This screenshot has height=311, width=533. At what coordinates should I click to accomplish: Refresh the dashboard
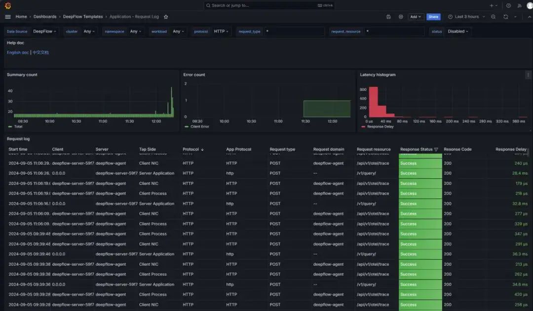coord(506,17)
